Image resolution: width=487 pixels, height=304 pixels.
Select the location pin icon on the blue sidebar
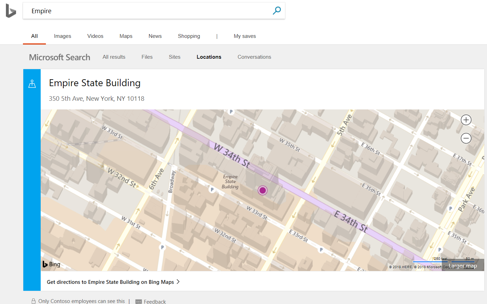click(32, 83)
